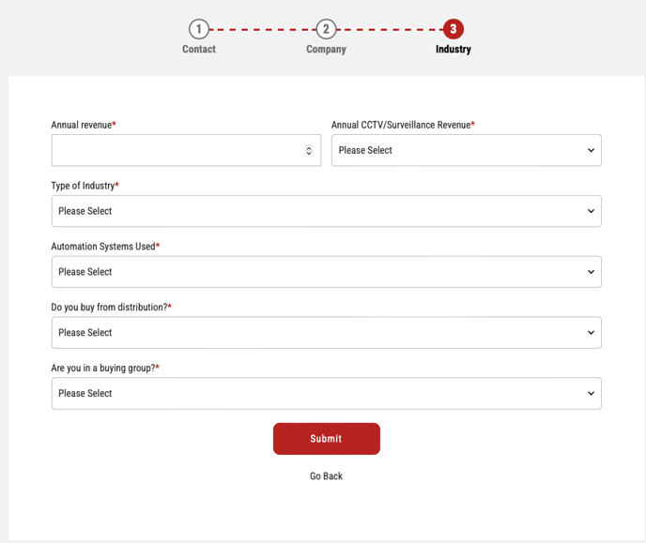This screenshot has height=543, width=646.
Task: Click the Go Back link
Action: coord(326,476)
